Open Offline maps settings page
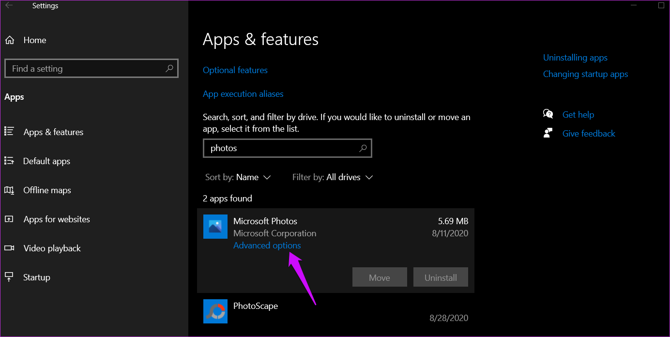Image resolution: width=670 pixels, height=337 pixels. (47, 190)
